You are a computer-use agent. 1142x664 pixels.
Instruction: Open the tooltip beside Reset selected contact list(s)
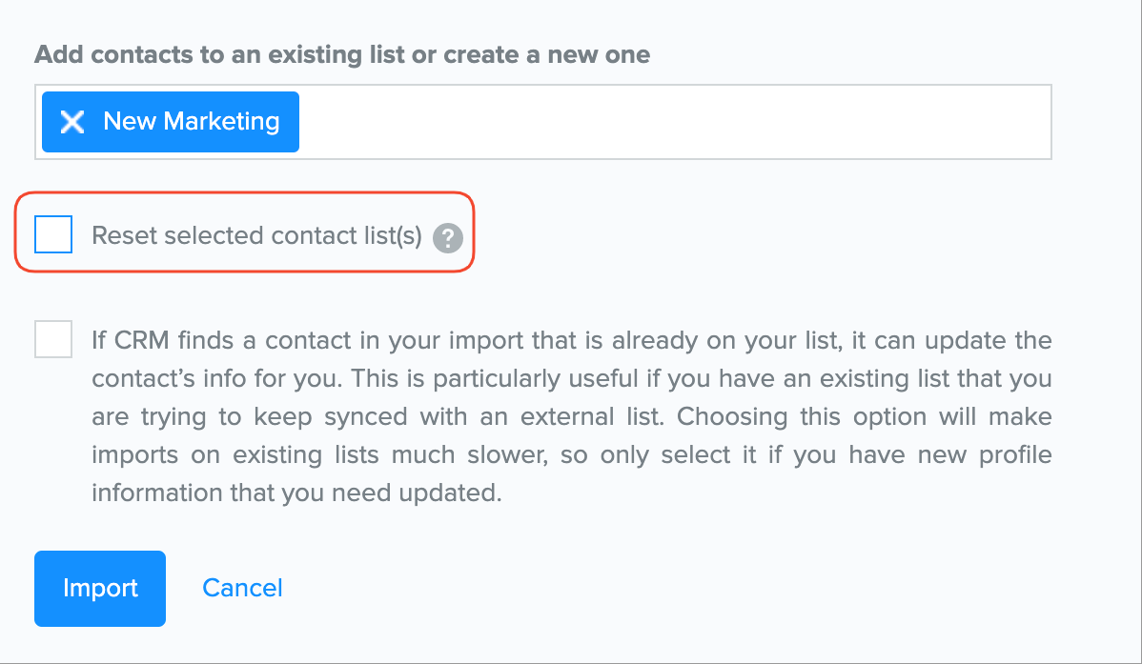coord(447,237)
